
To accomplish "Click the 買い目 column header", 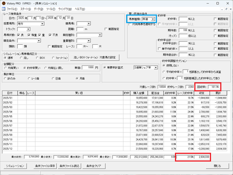I will 79,93.
